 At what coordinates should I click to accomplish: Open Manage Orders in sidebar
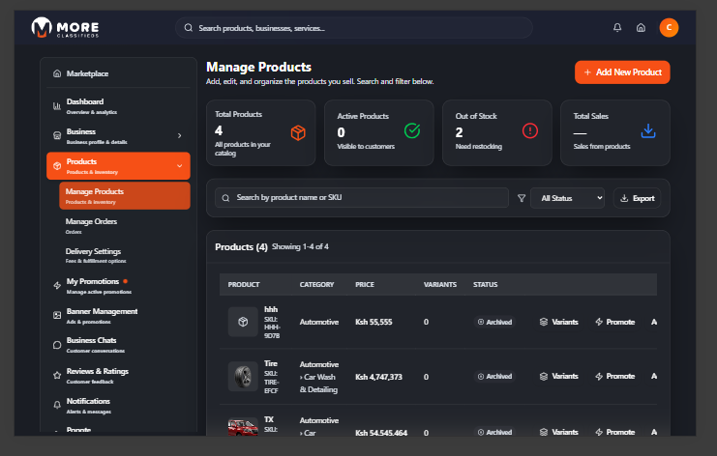[92, 225]
